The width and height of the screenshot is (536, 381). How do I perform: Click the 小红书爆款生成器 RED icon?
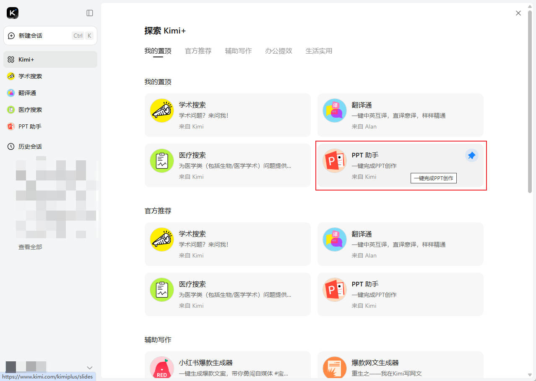pos(162,368)
